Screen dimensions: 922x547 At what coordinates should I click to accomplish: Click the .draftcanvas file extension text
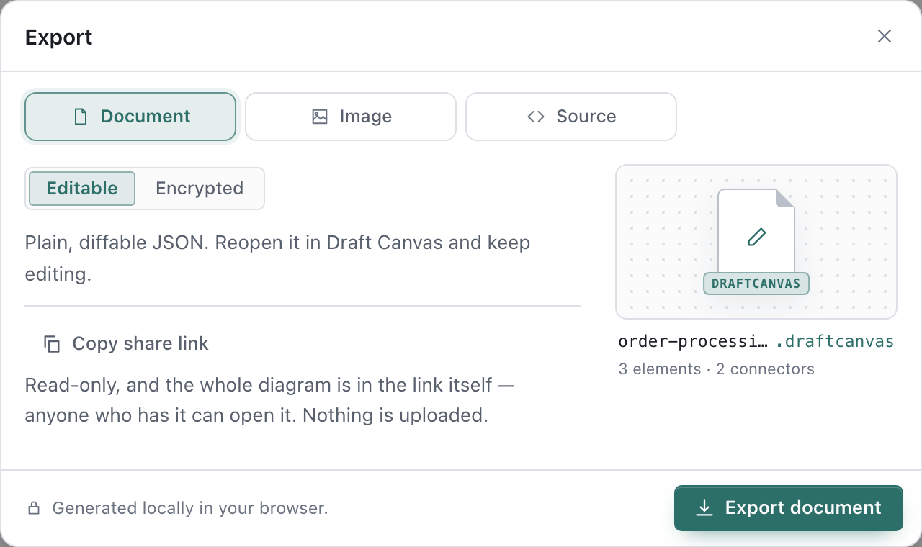835,341
